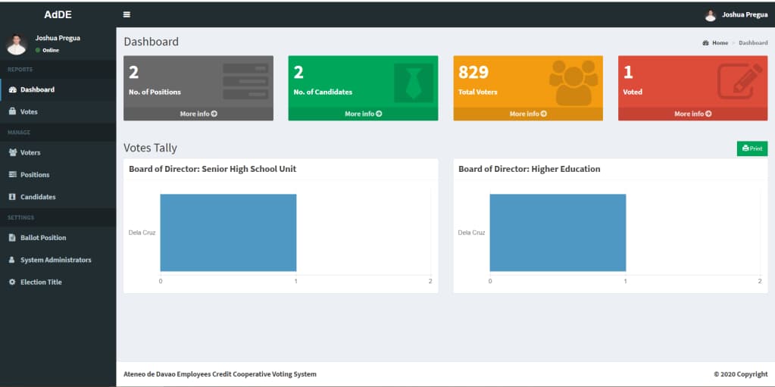Open Dashboard in the sidebar
775x387 pixels.
(58, 89)
